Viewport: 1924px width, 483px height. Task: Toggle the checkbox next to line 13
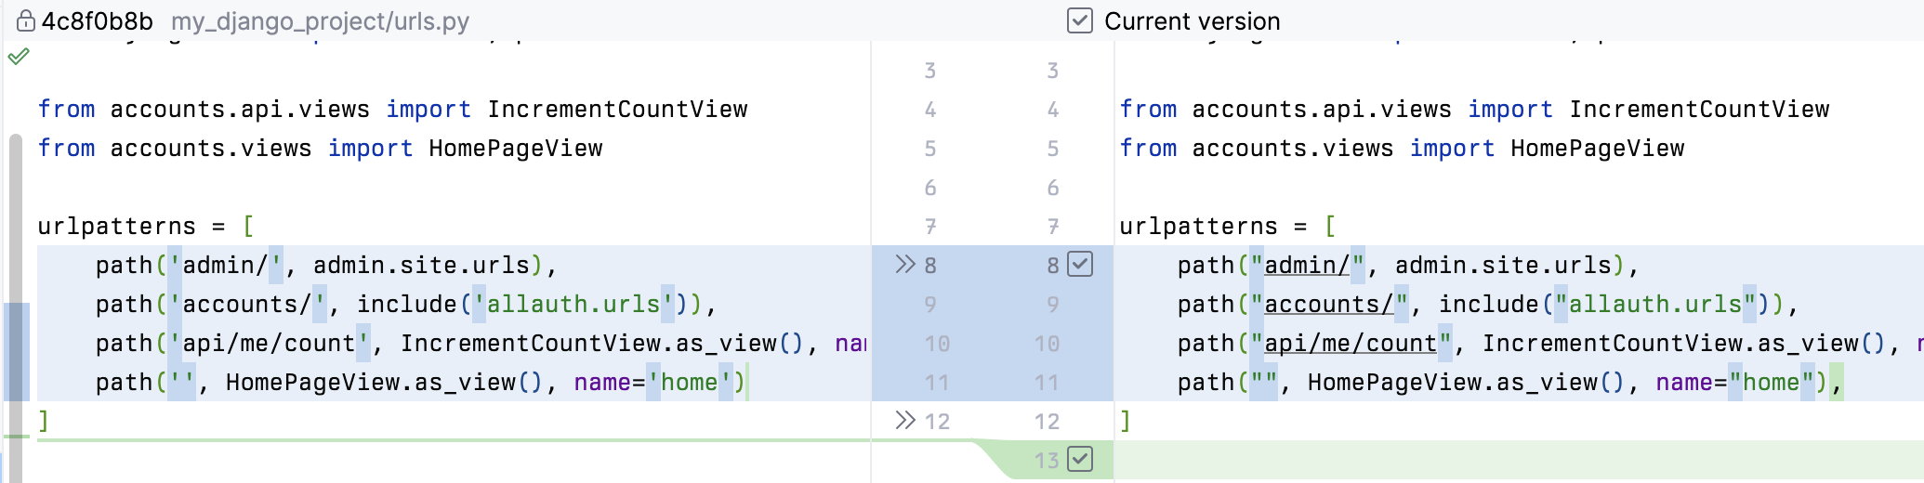point(1080,459)
